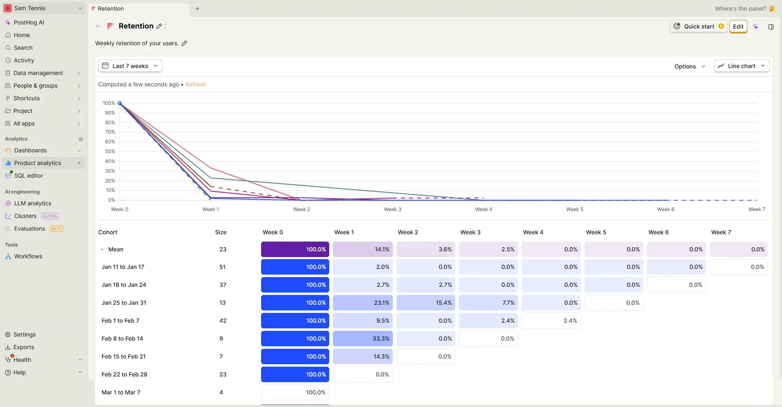Click the back arrow beside Retention
This screenshot has width=782, height=407.
pos(98,26)
